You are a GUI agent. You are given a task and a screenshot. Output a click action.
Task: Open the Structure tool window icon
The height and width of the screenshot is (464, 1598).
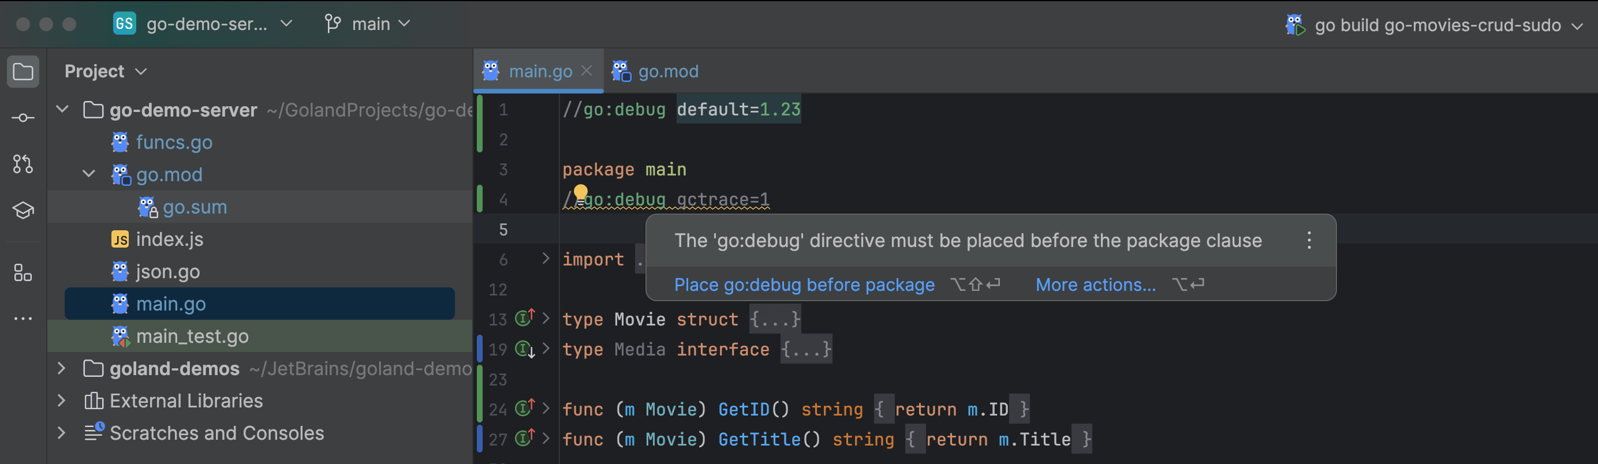pos(23,273)
